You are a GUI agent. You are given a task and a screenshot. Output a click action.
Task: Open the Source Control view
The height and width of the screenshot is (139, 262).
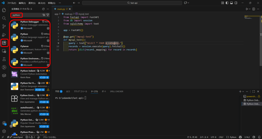(x=4, y=26)
